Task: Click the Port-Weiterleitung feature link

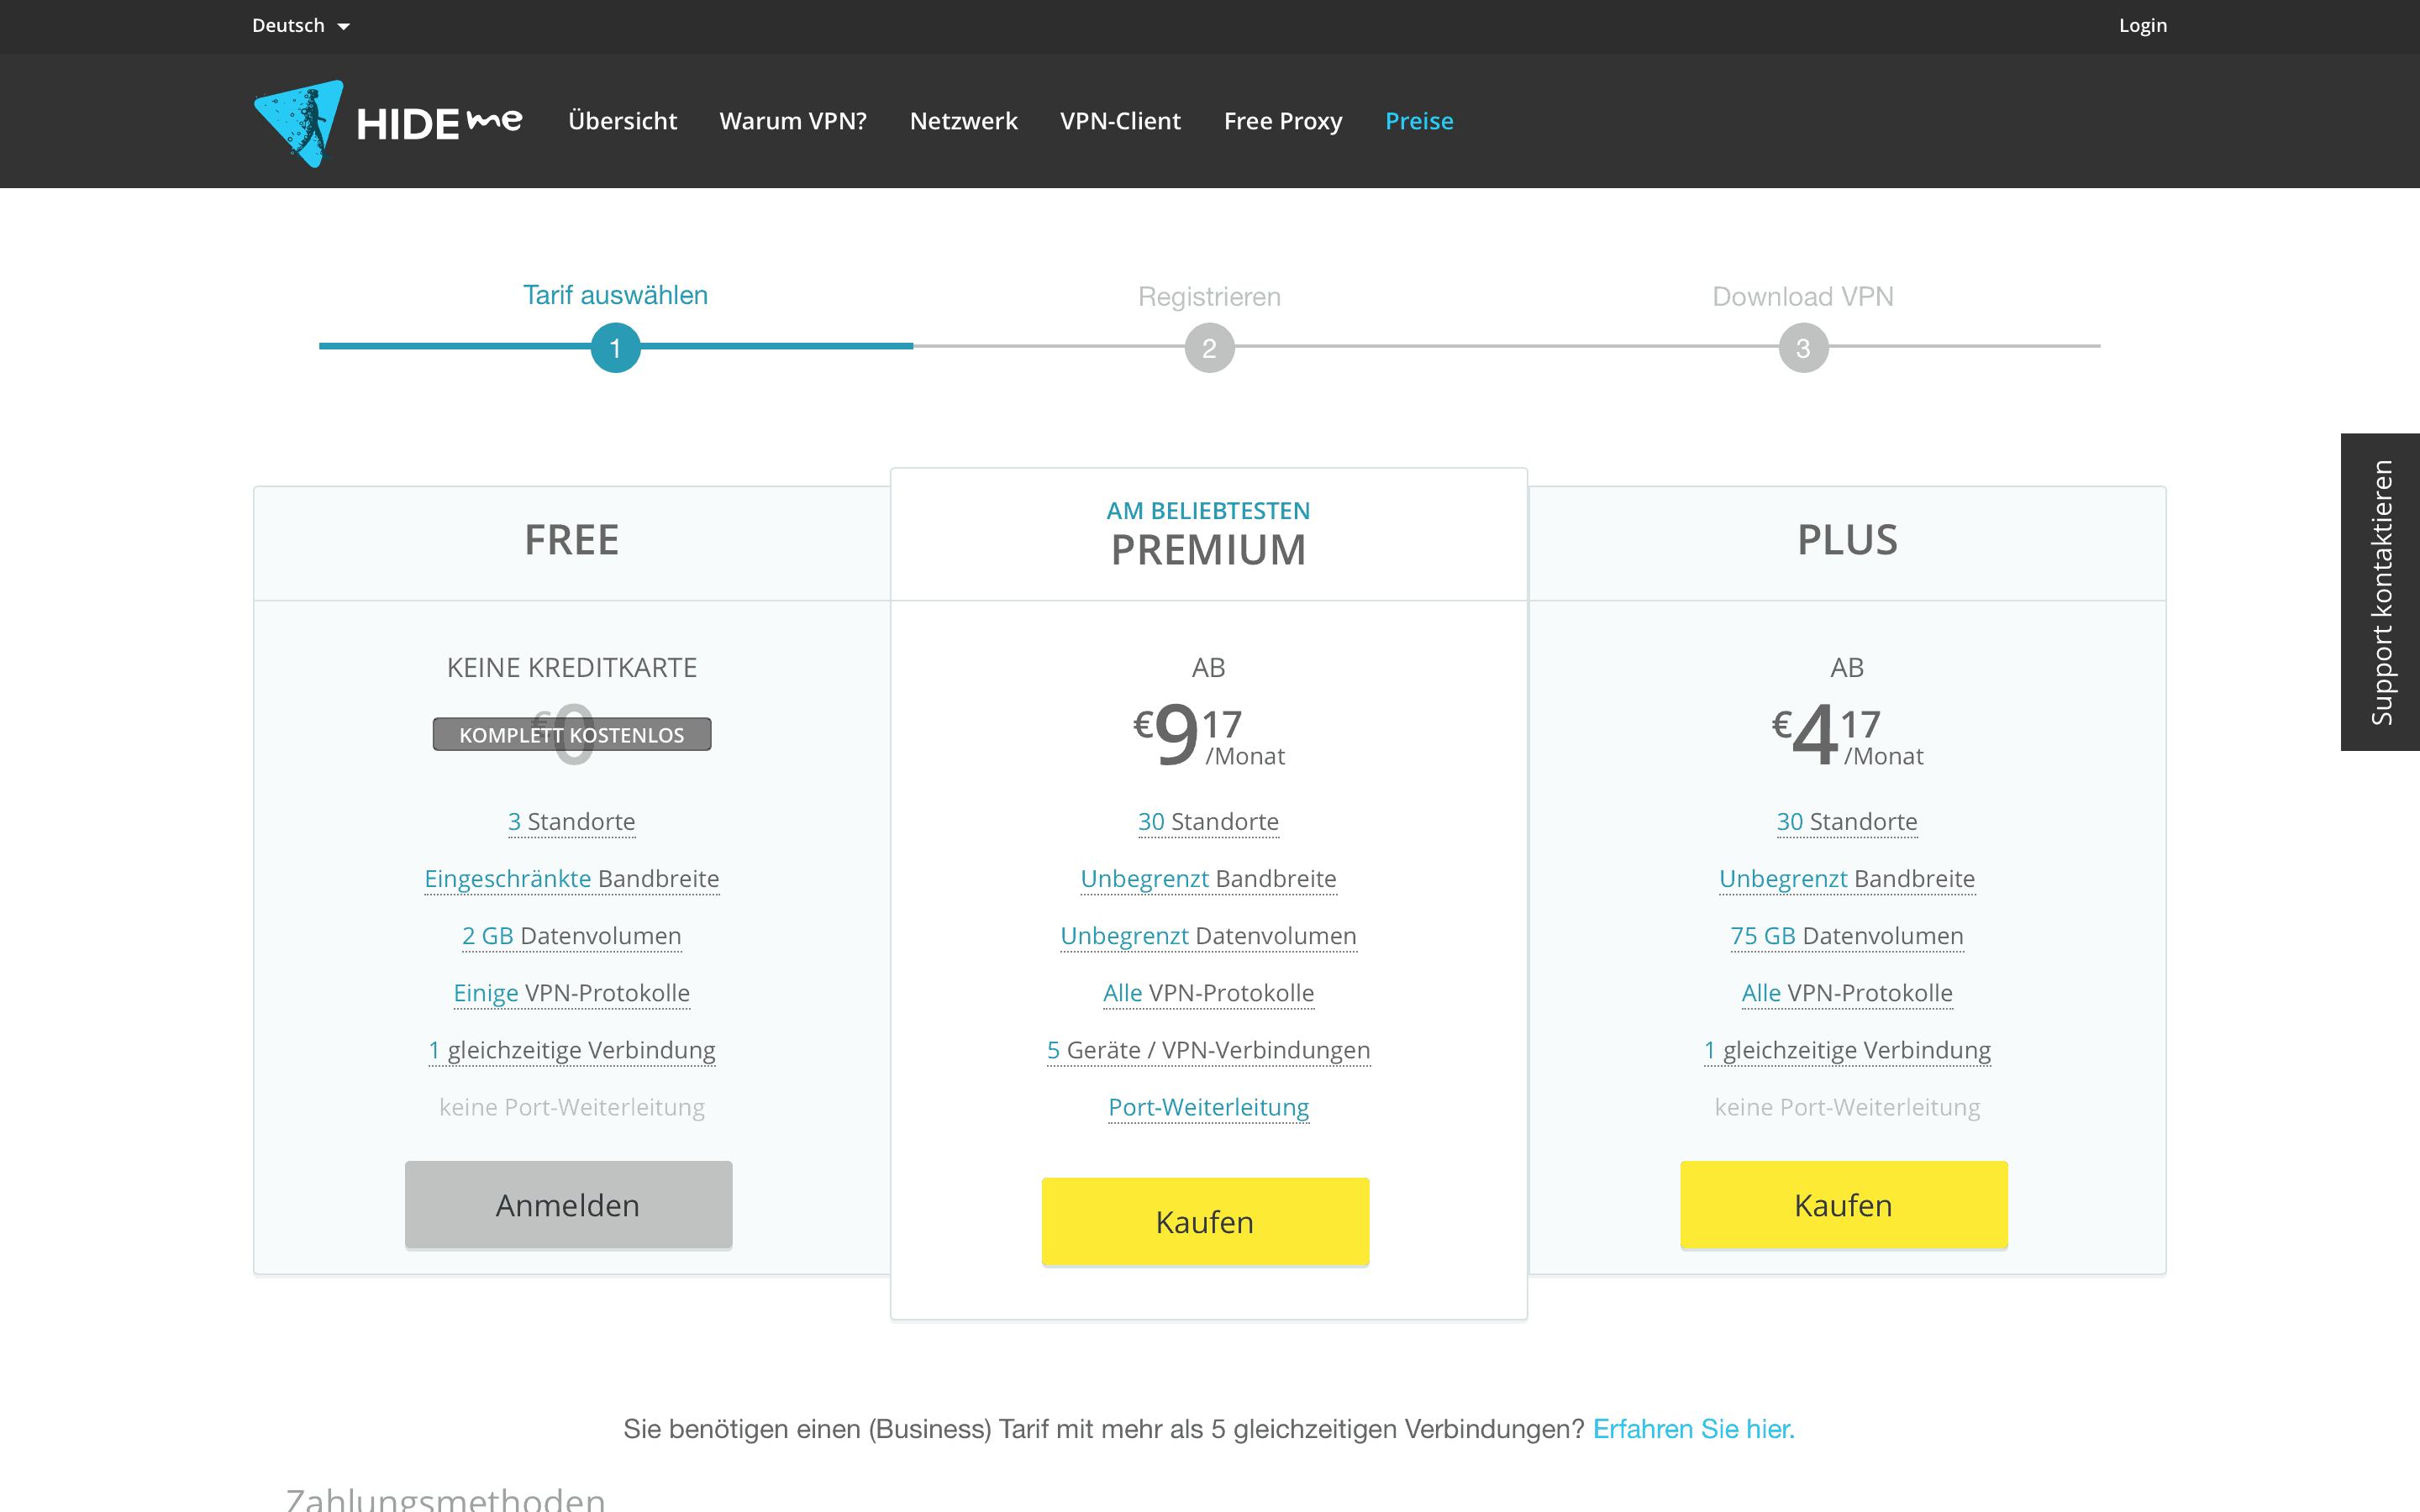Action: 1208,1107
